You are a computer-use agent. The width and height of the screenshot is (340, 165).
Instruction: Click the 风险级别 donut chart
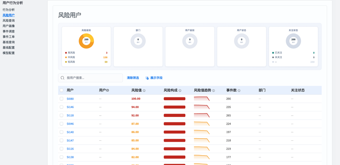[86, 41]
